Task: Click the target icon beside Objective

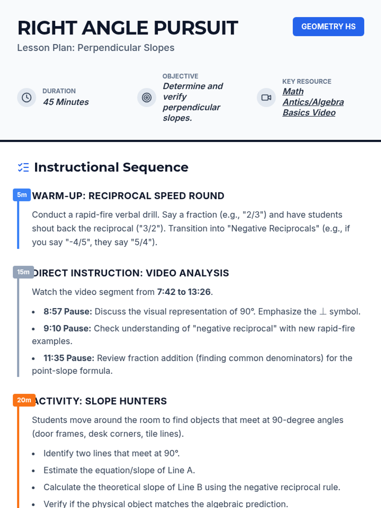Action: (x=146, y=97)
